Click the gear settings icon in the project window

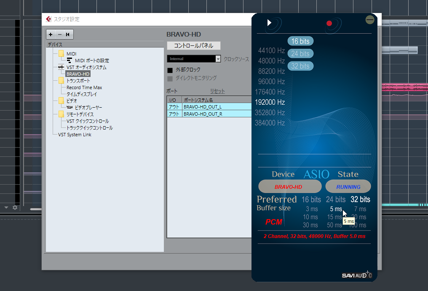click(15, 207)
